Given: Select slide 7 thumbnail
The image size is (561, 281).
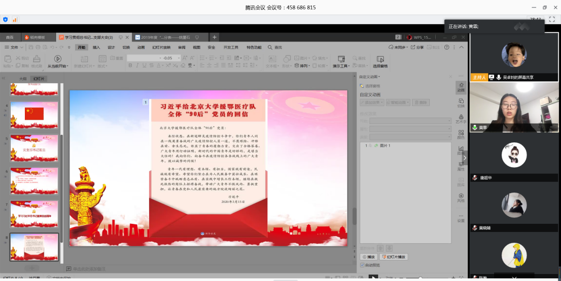Looking at the screenshot, I should pyautogui.click(x=34, y=214).
